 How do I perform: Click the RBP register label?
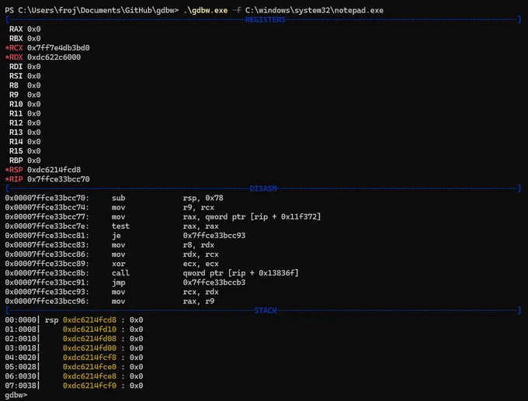pos(16,161)
